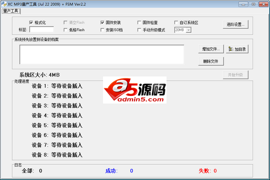Click the 设备 6: 等待设备插入 status line

tap(57, 135)
